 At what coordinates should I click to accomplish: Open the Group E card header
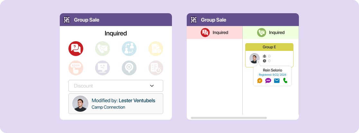coord(269,47)
